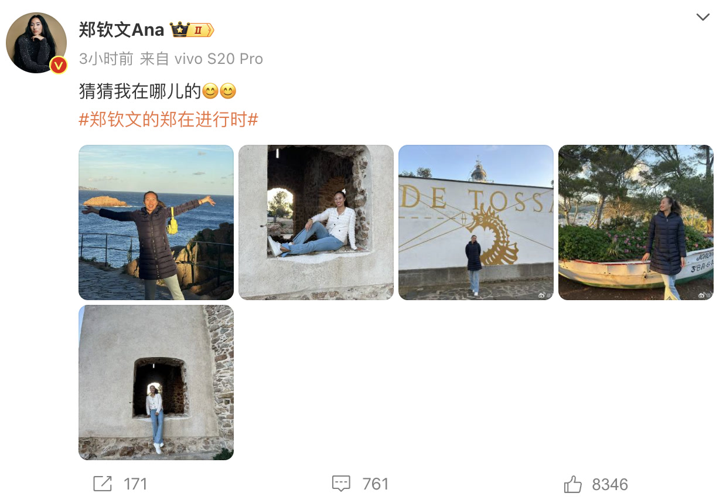Viewport: 723px width, 503px height.
Task: Open the photo beside the white boat
Action: (636, 223)
